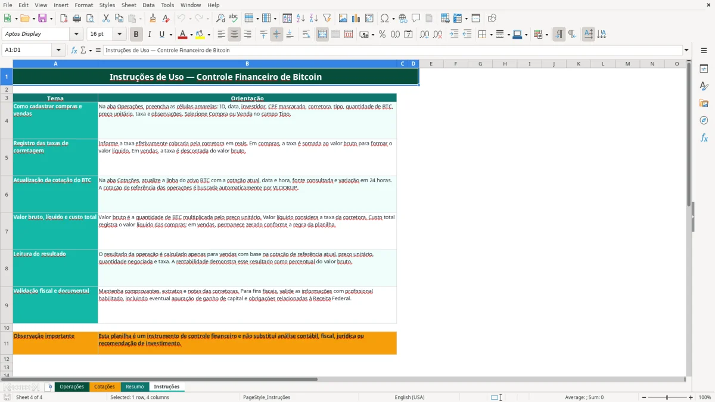Viewport: 715px width, 402px height.
Task: Click the Print icon
Action: [77, 18]
